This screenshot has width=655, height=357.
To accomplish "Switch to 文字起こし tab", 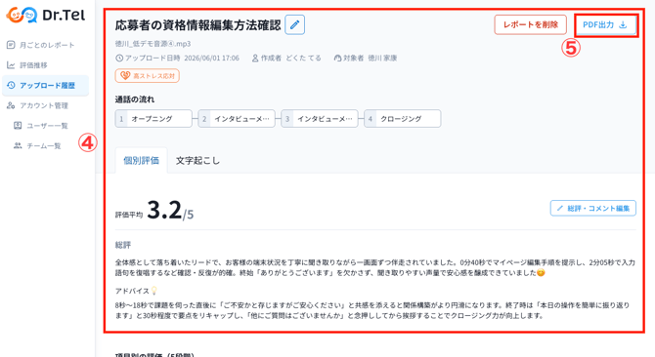I will coord(197,160).
